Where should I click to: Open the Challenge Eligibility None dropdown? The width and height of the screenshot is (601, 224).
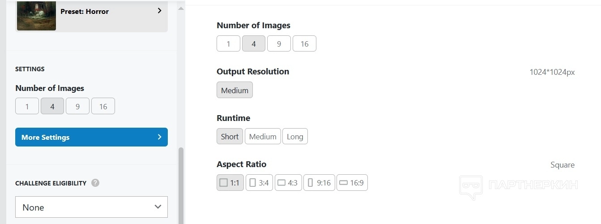[x=91, y=207]
